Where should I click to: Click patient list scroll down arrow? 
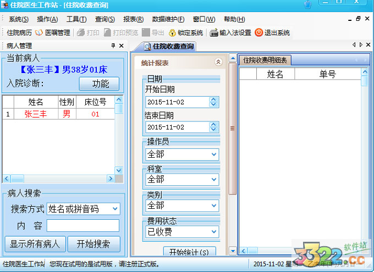(x=119, y=170)
